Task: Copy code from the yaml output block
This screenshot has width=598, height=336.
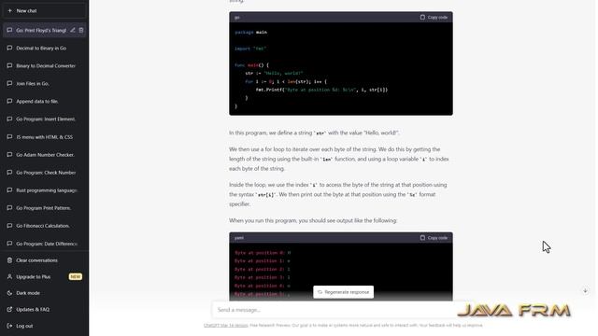Action: tap(434, 238)
